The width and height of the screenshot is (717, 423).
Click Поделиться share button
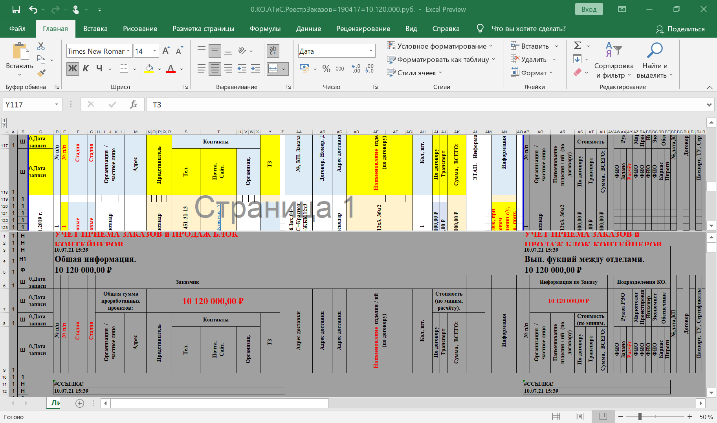point(680,29)
